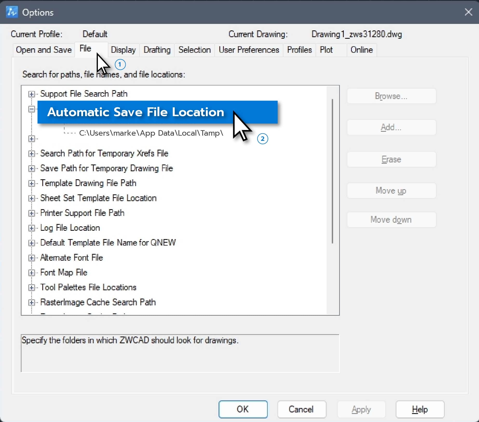The height and width of the screenshot is (422, 479).
Task: Expand Alternate Font File node
Action: pos(31,258)
